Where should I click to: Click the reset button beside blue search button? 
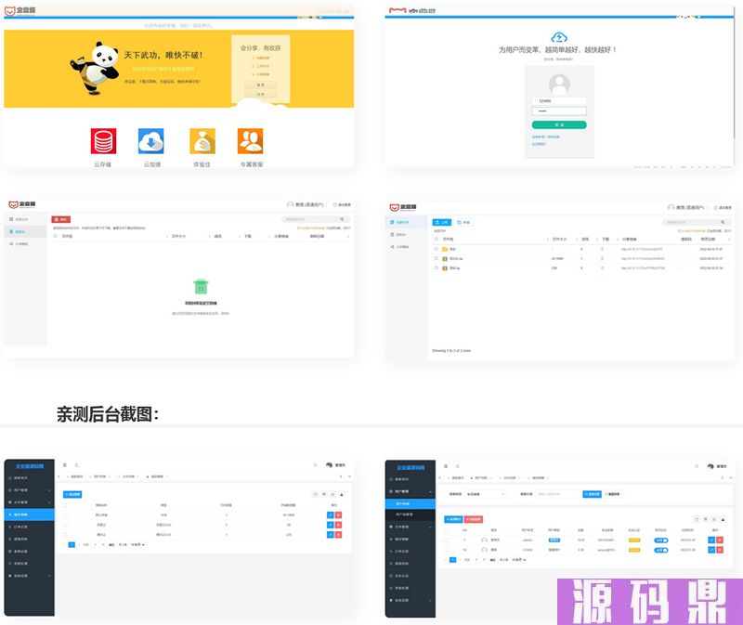[612, 494]
